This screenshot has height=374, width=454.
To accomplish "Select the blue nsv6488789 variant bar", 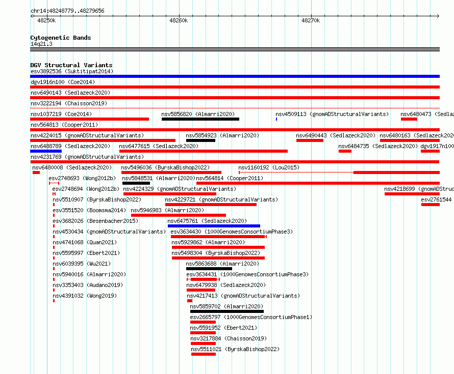I will (46, 151).
